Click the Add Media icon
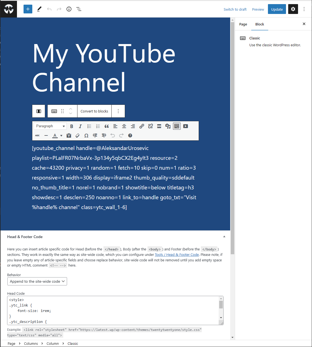The image size is (312, 347). tap(168, 126)
